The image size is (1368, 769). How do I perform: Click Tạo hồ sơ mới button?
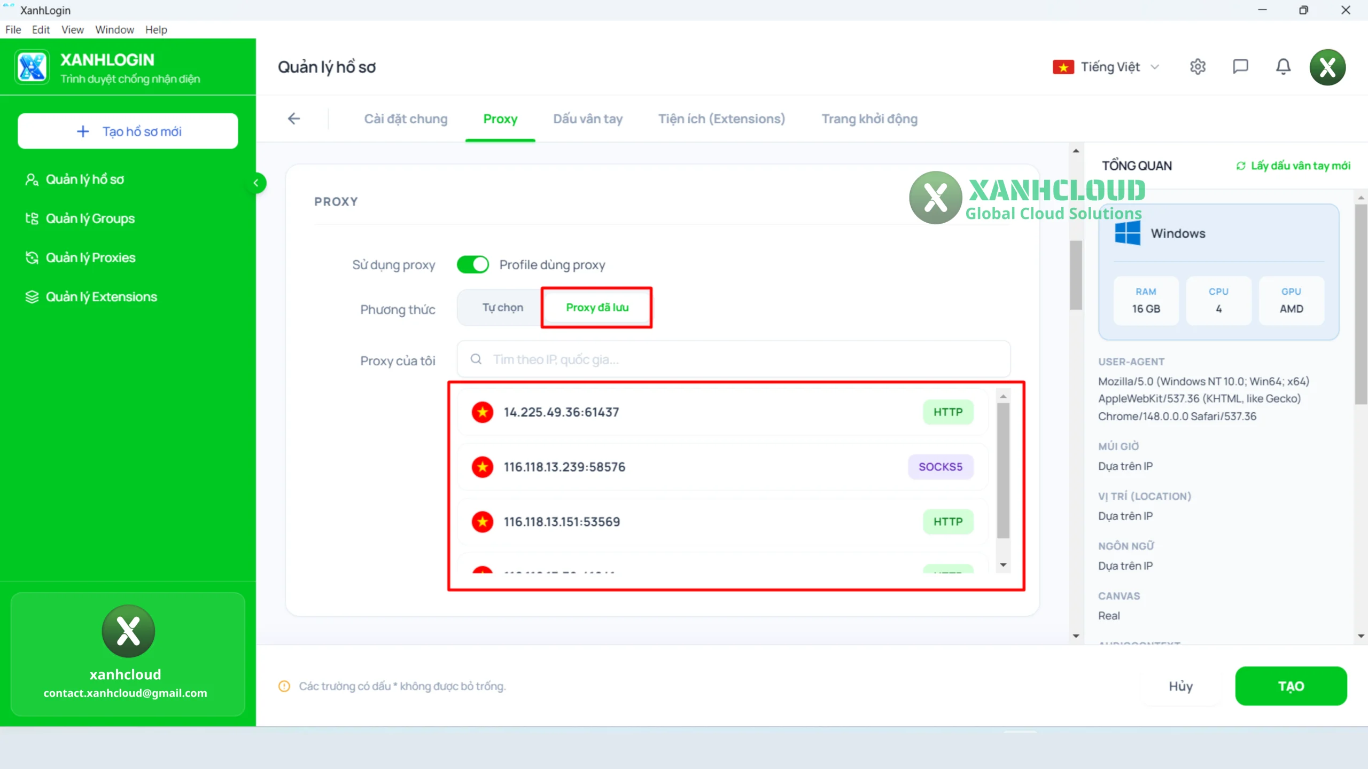click(128, 131)
